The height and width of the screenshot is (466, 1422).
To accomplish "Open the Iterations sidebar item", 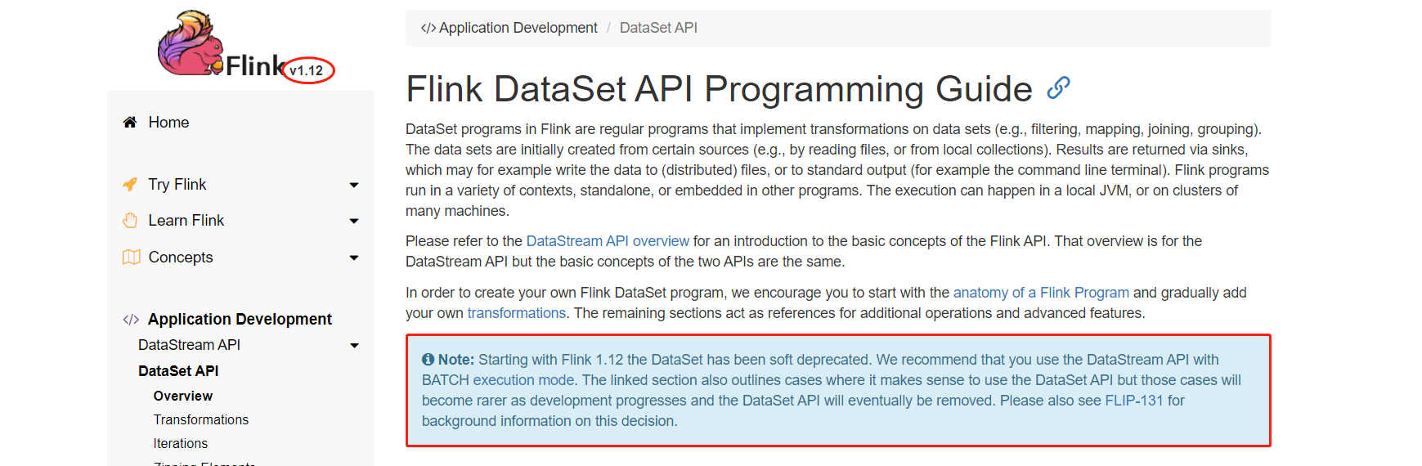I will coord(181,443).
